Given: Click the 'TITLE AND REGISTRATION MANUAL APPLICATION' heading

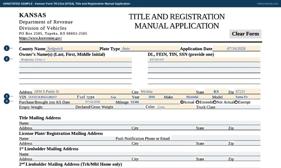Looking at the screenshot, I should tap(177, 21).
